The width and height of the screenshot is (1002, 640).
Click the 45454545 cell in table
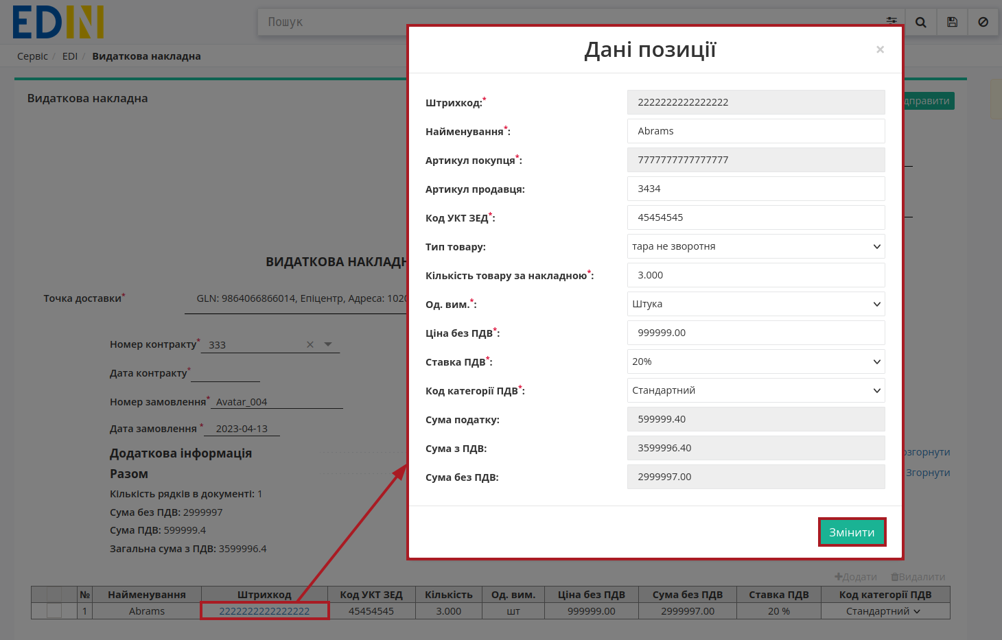(371, 611)
